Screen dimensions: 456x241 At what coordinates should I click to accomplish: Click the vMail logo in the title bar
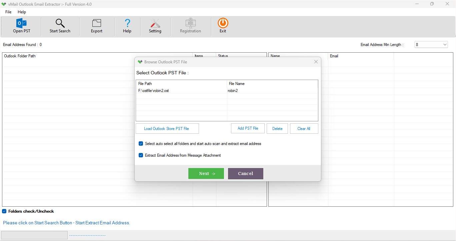[4, 4]
